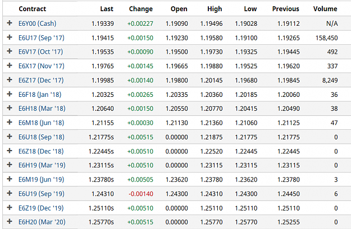The image size is (351, 229).
Task: Click plus icon beside E6H19 (Mar '19)
Action: coord(10,165)
